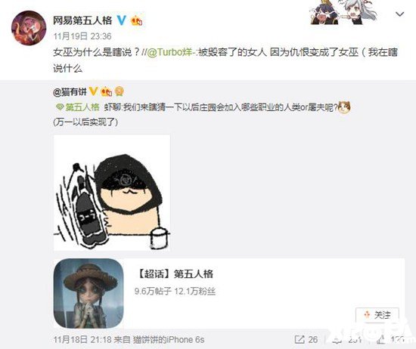Open the green 第五人格 topic link
This screenshot has height=349, width=416.
(82, 107)
